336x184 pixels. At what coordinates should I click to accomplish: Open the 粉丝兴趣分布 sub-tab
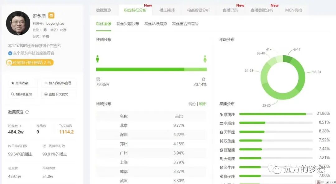click(x=128, y=24)
